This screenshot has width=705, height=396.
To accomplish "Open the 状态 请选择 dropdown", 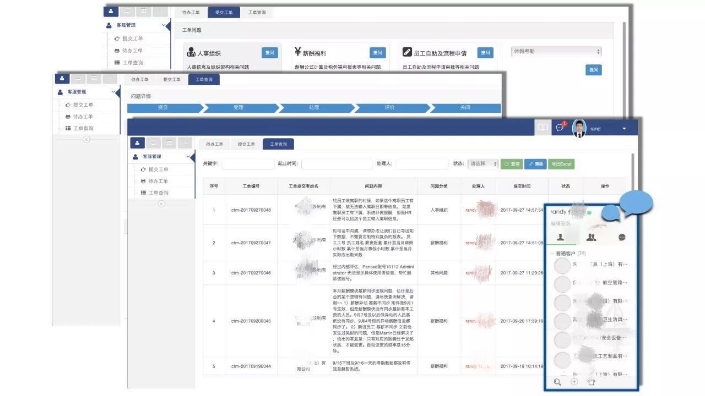I will (x=483, y=164).
